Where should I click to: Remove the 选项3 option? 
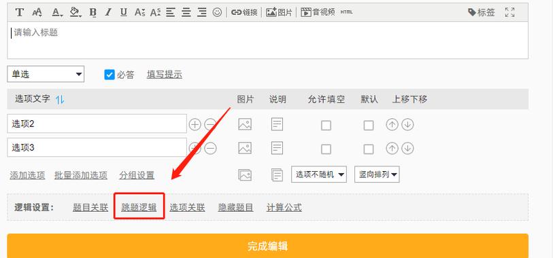211,149
